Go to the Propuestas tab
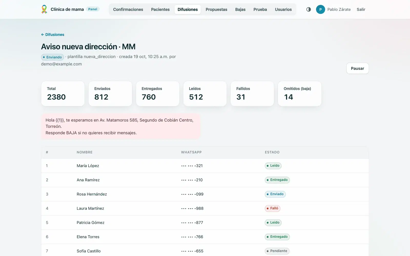410x256 pixels. pos(217,9)
